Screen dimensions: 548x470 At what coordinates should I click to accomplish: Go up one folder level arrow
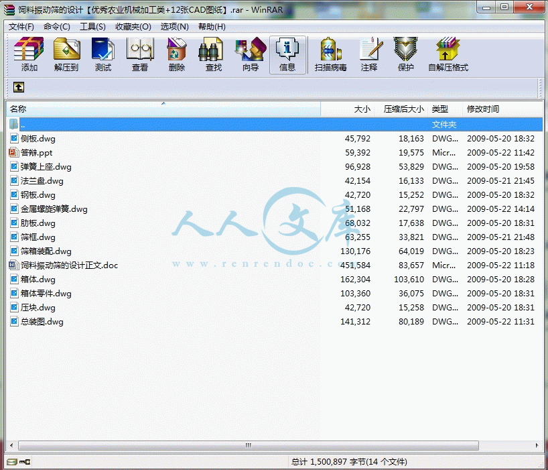coord(19,87)
